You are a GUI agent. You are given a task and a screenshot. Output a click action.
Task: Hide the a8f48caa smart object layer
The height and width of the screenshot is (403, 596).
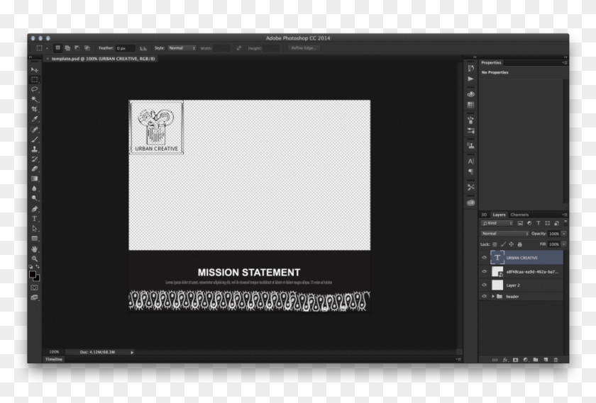pos(484,272)
